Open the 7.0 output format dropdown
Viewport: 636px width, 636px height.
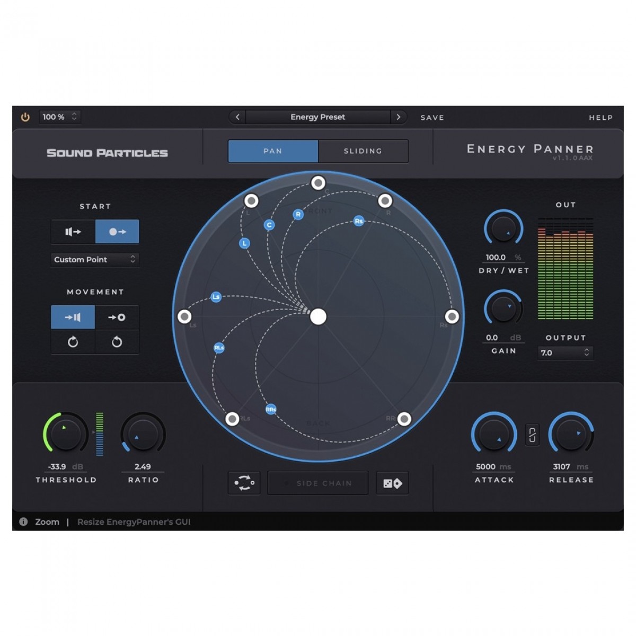[x=565, y=352]
